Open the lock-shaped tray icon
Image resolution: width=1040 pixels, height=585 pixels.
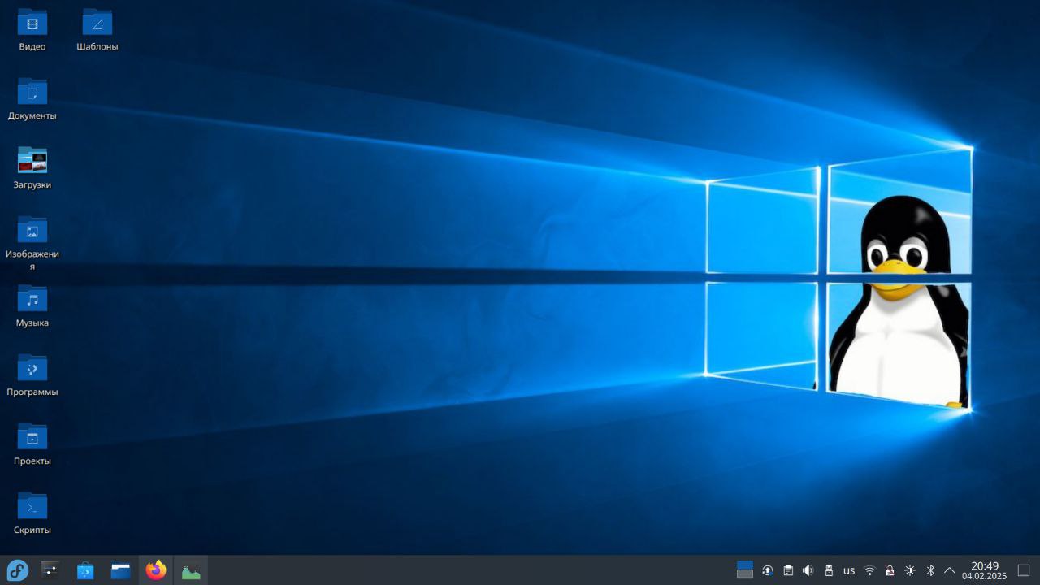[x=890, y=570]
